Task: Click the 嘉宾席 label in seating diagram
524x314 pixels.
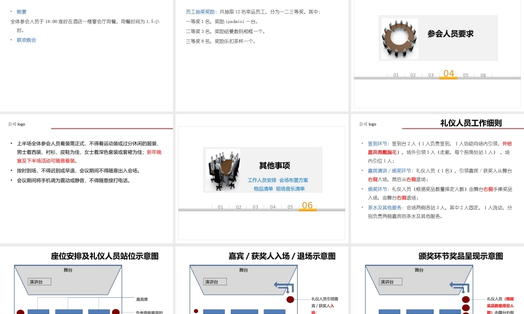Action: pos(142,299)
